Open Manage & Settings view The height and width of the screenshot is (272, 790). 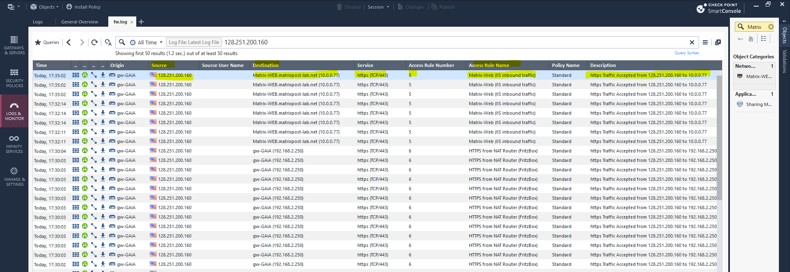pos(14,177)
